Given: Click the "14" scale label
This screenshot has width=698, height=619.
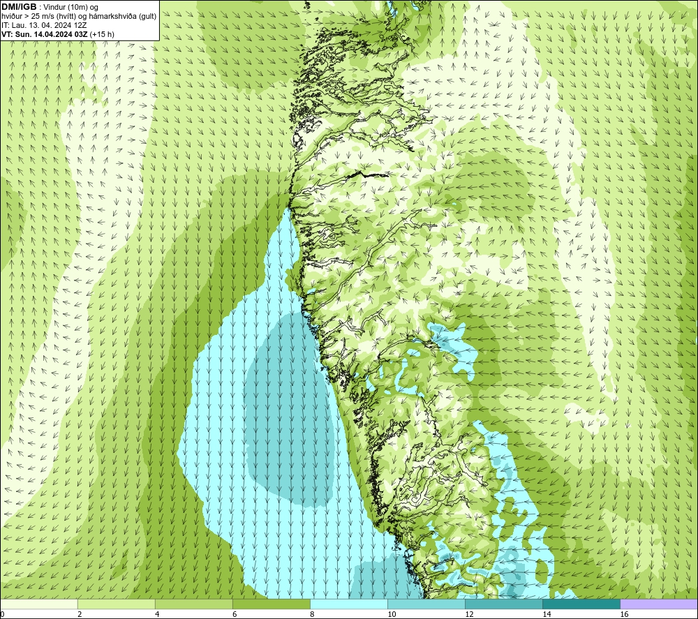Looking at the screenshot, I should (547, 614).
